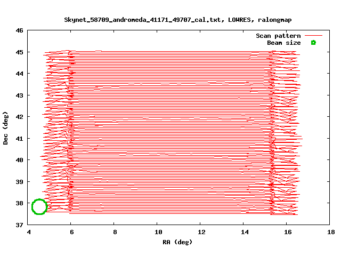Click the plot title Skynet_58709_andromeda text
Screen dimensions: 341x256
coord(177,20)
